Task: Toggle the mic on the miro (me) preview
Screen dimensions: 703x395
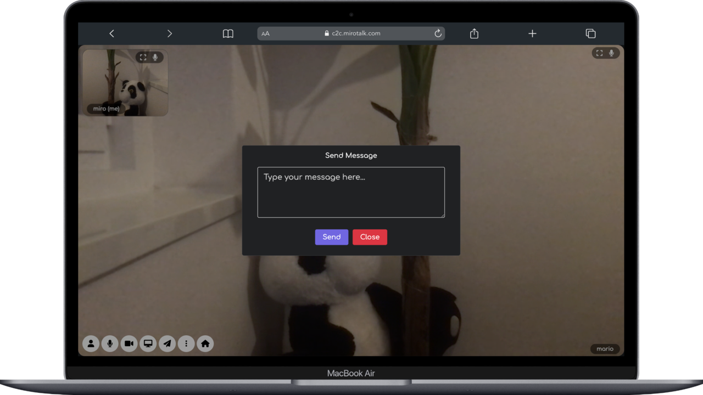Action: point(156,57)
